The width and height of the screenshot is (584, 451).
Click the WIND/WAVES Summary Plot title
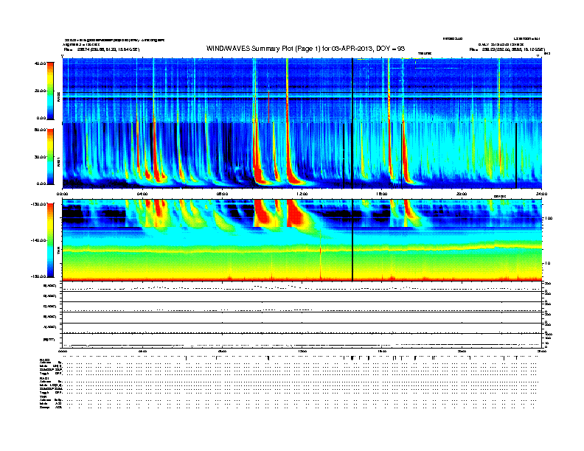[305, 49]
